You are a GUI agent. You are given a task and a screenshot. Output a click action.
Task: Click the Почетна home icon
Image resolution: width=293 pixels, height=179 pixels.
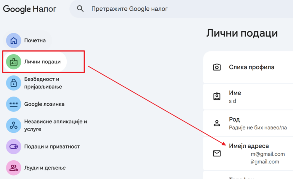pos(14,40)
